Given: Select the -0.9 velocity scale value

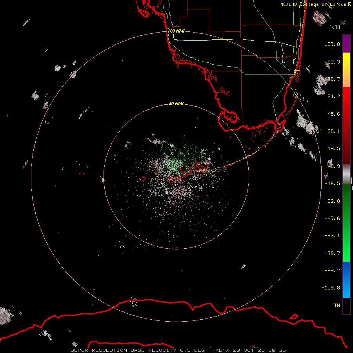Looking at the screenshot, I should [x=334, y=166].
